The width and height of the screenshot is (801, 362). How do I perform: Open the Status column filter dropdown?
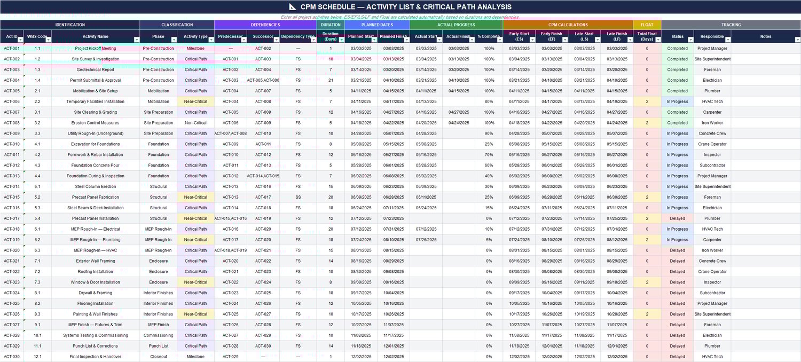[690, 40]
